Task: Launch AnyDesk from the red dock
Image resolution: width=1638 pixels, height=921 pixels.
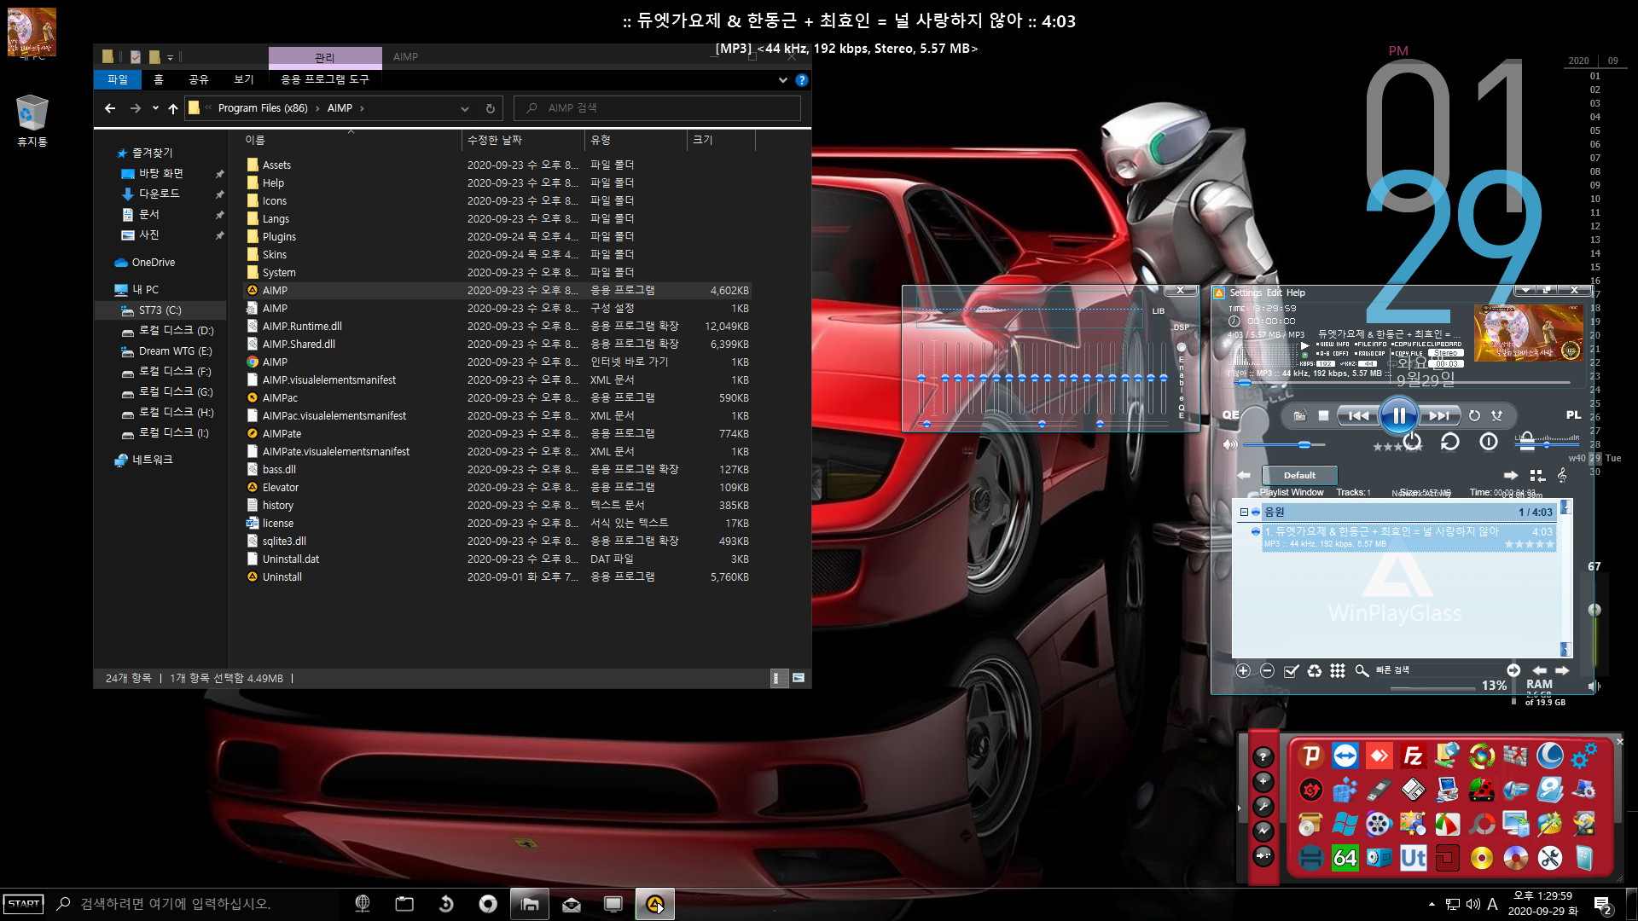Action: click(1379, 756)
